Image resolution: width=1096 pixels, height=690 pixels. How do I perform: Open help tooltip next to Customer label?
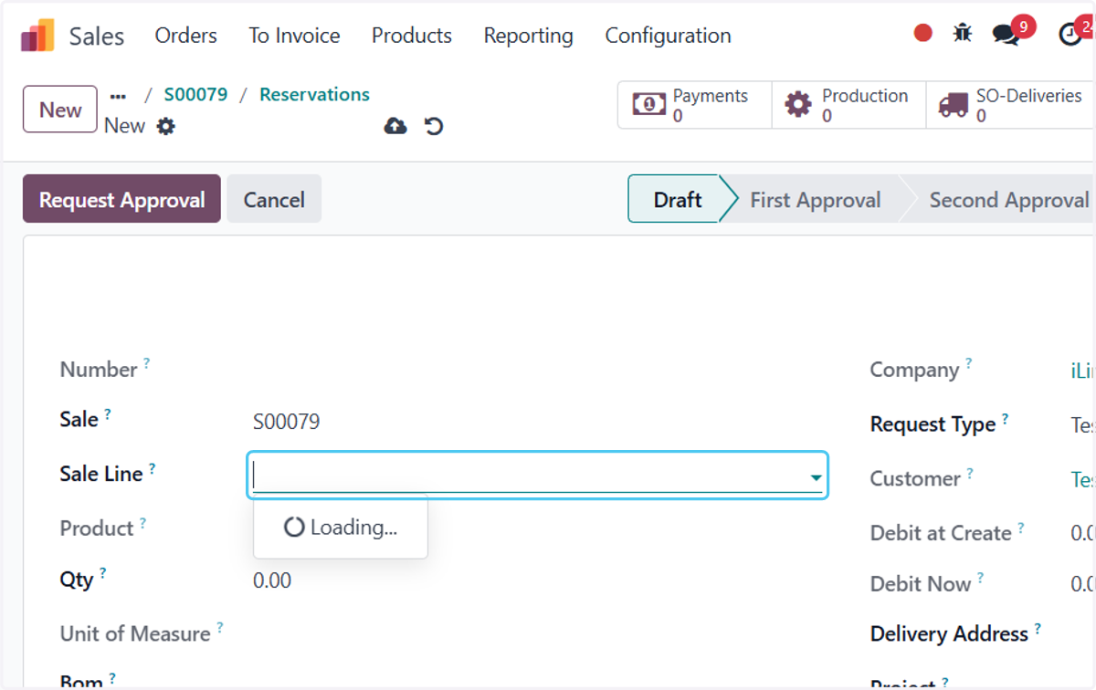click(x=969, y=473)
